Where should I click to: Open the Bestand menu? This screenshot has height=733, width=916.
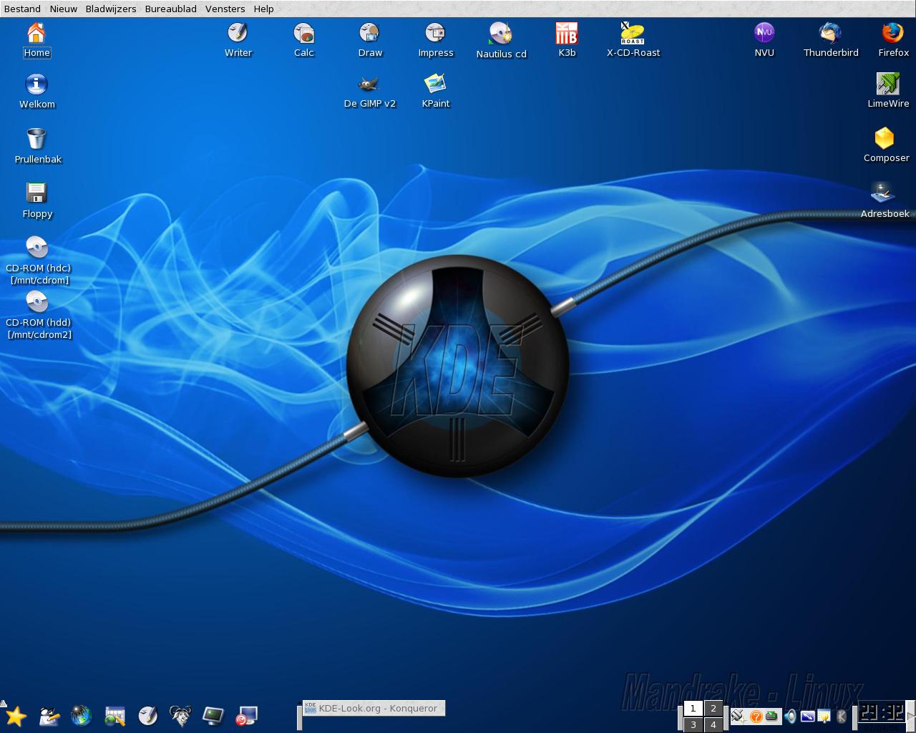coord(22,9)
